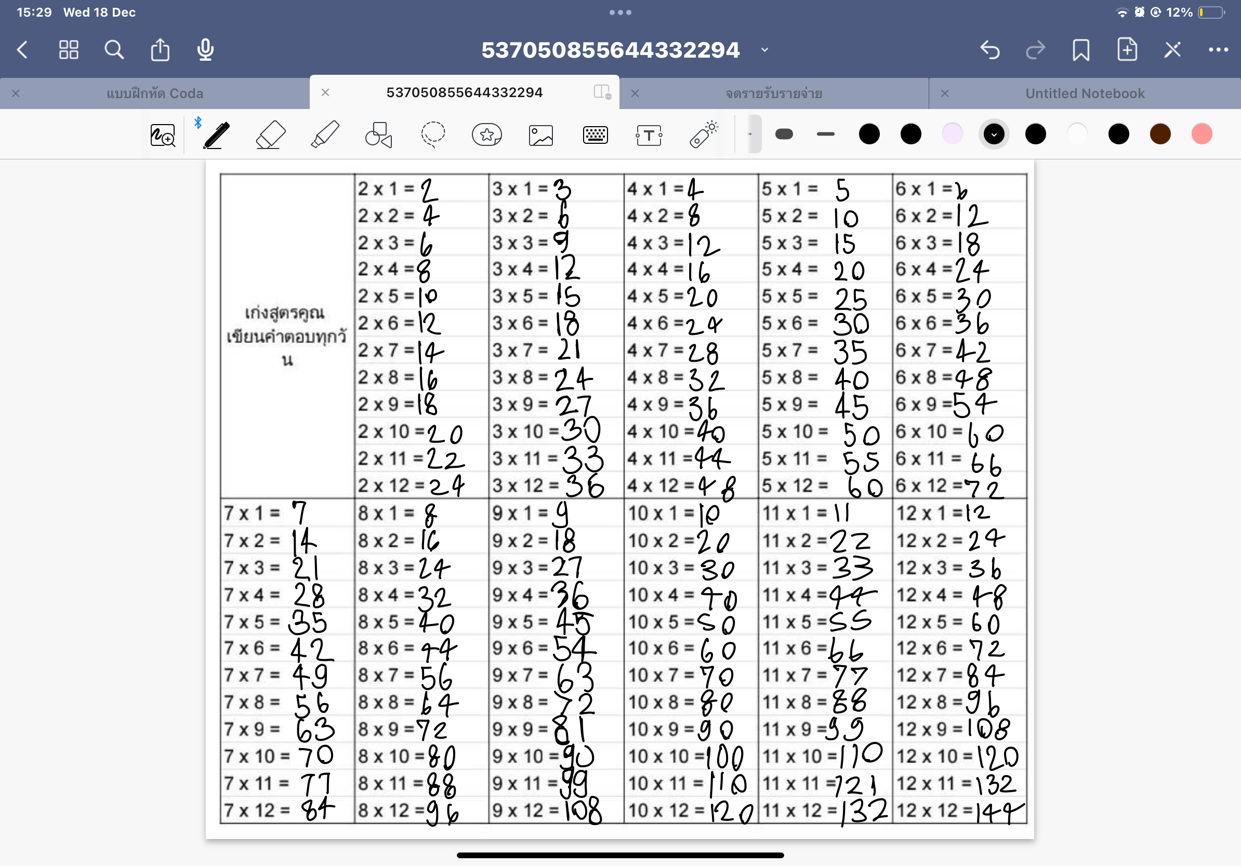Image resolution: width=1241 pixels, height=866 pixels.
Task: Choose the pink color swatch
Action: [x=1201, y=134]
